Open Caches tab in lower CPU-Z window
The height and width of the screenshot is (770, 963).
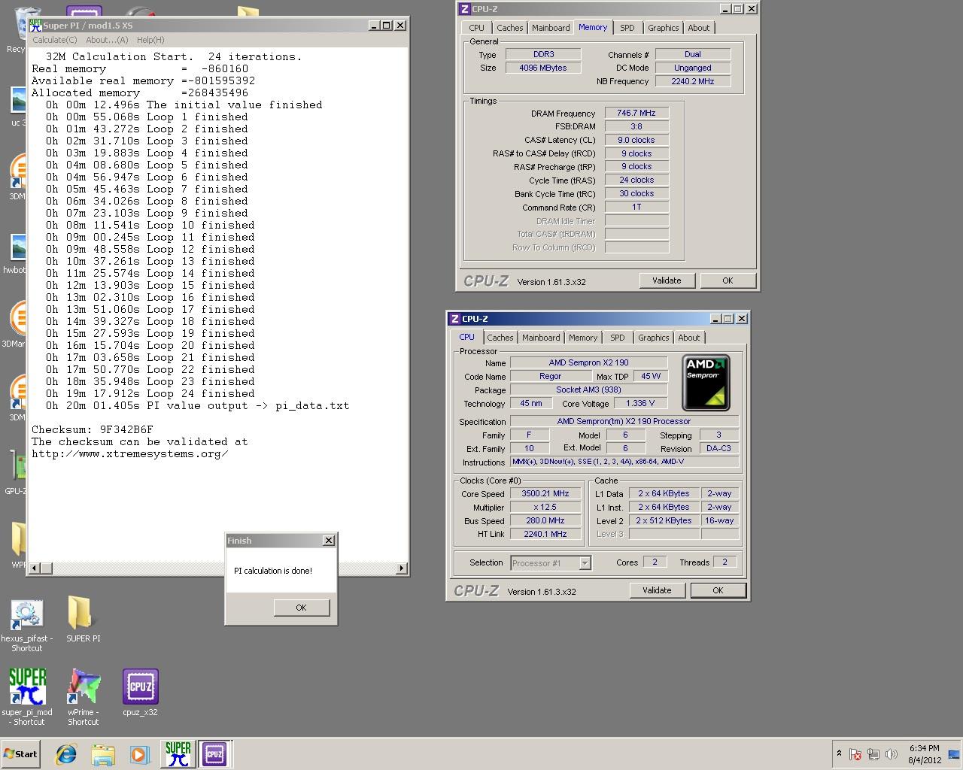(500, 338)
